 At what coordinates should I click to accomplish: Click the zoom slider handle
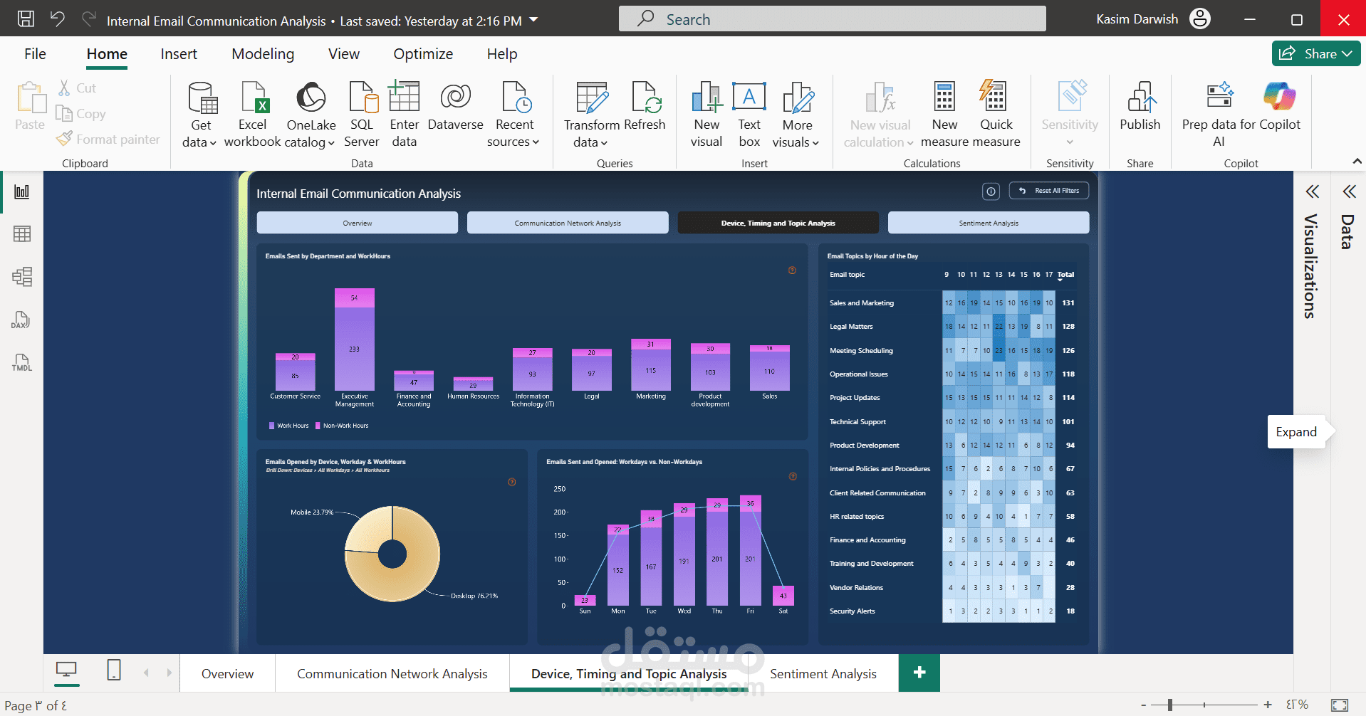click(x=1170, y=705)
